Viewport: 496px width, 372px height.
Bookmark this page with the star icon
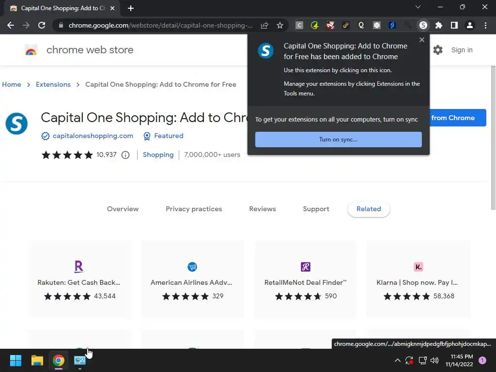tap(280, 25)
